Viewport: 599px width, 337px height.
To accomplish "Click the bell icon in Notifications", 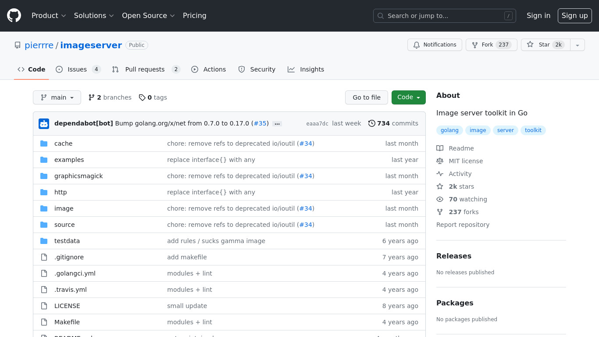I will coord(416,45).
